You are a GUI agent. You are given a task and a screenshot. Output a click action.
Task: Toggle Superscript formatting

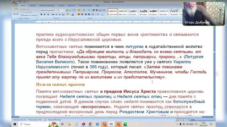(60, 14)
